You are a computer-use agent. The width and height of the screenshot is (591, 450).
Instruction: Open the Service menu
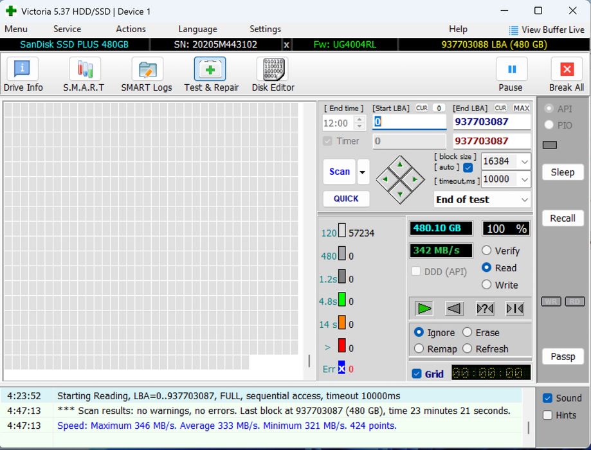67,29
